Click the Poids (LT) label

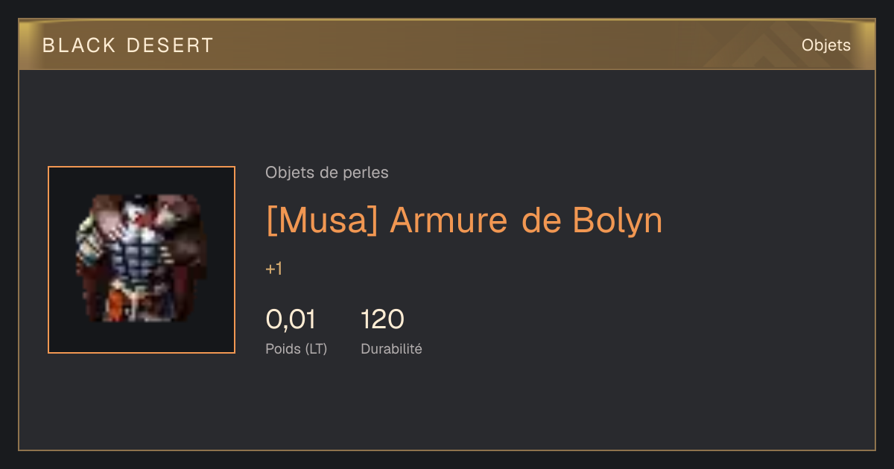coord(297,348)
